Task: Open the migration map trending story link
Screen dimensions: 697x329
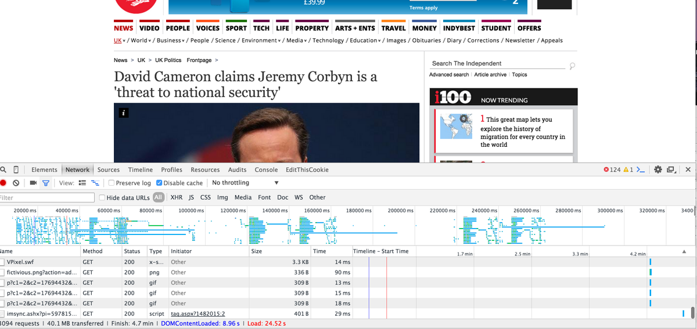Action: tap(522, 132)
